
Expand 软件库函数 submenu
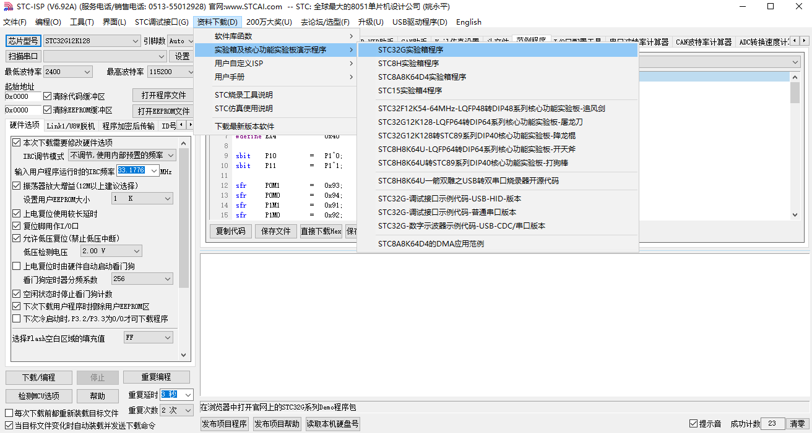(x=275, y=36)
